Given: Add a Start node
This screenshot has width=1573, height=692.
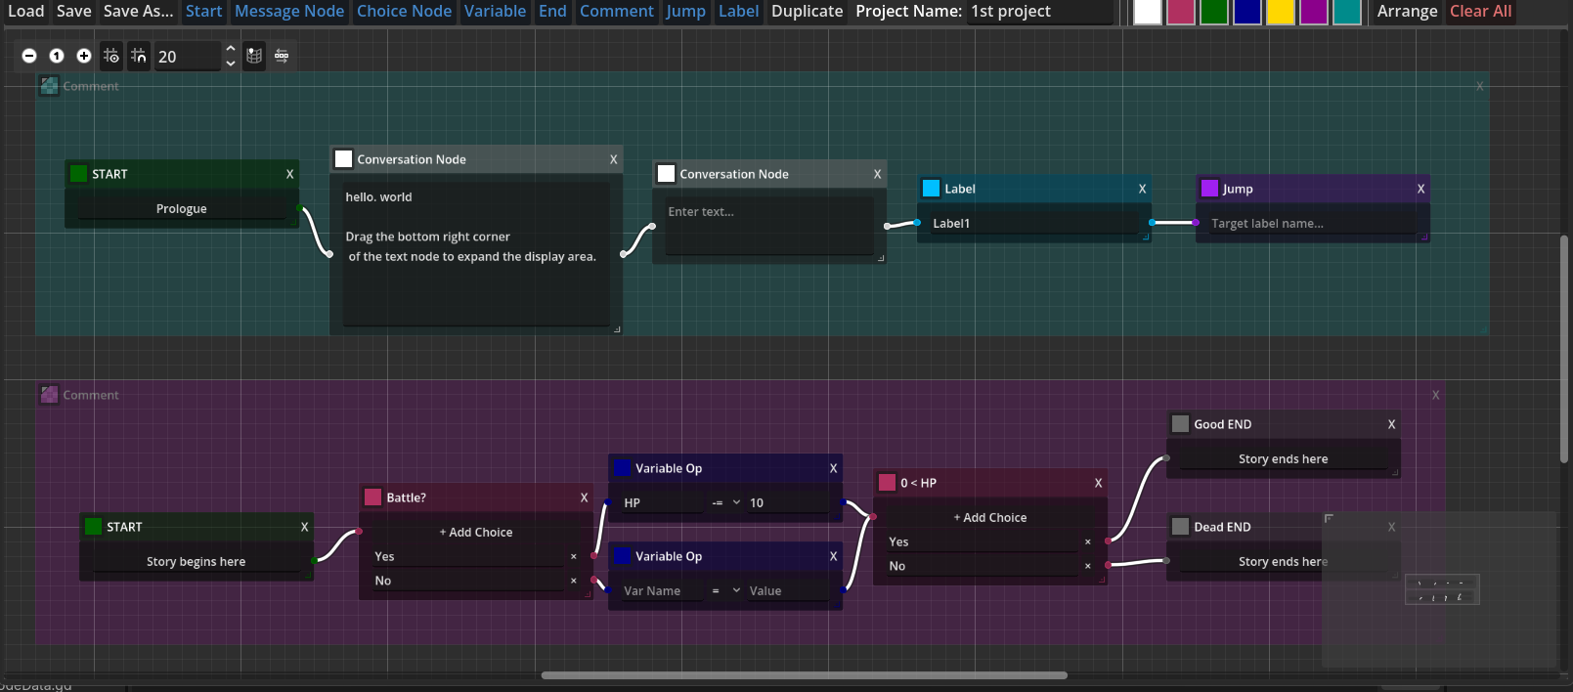Looking at the screenshot, I should 204,11.
